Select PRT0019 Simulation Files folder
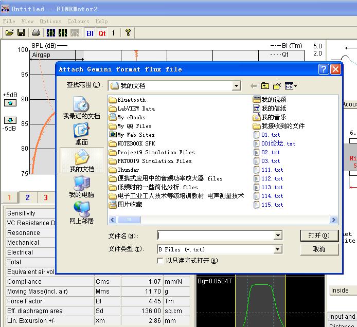Image resolution: width=357 pixels, height=327 pixels. pyautogui.click(x=150, y=161)
